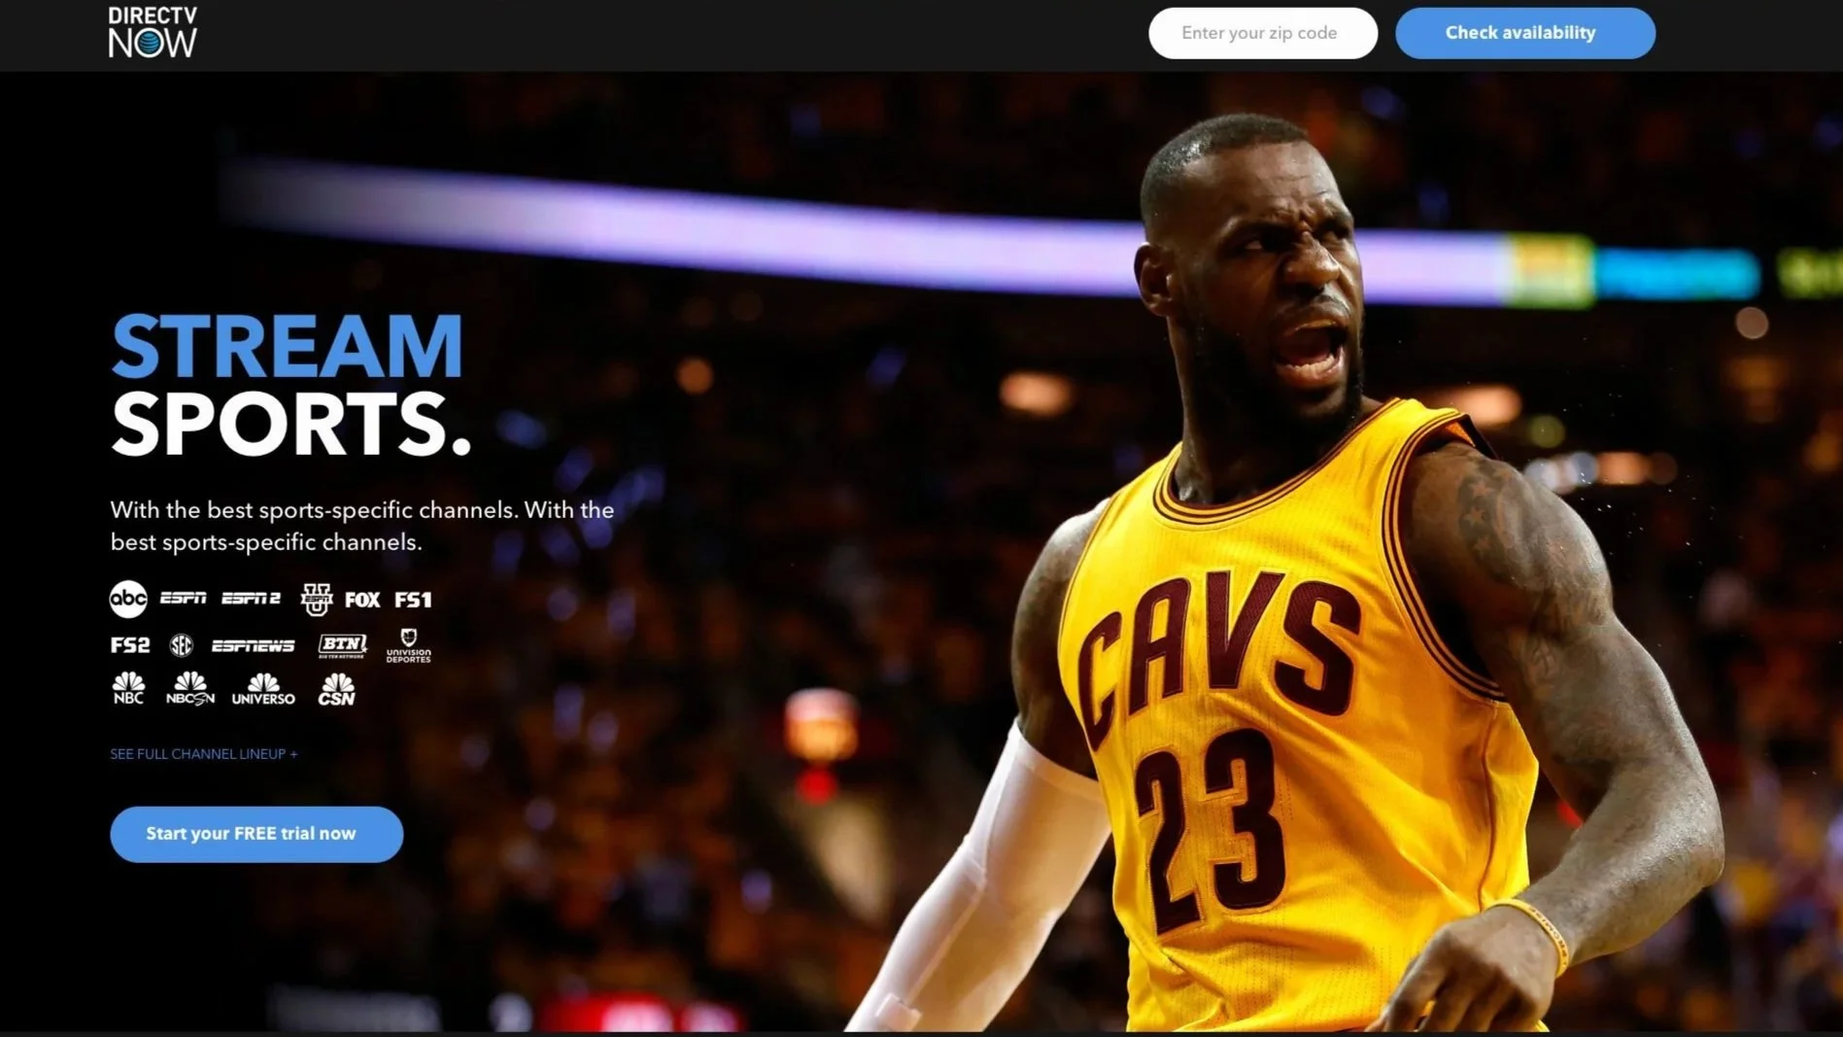Screen dimensions: 1843x1037
Task: Click the BTN Big Ten Network logo
Action: [342, 645]
